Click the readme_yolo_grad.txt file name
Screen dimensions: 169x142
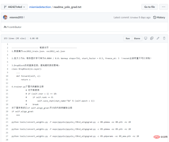point(67,7)
